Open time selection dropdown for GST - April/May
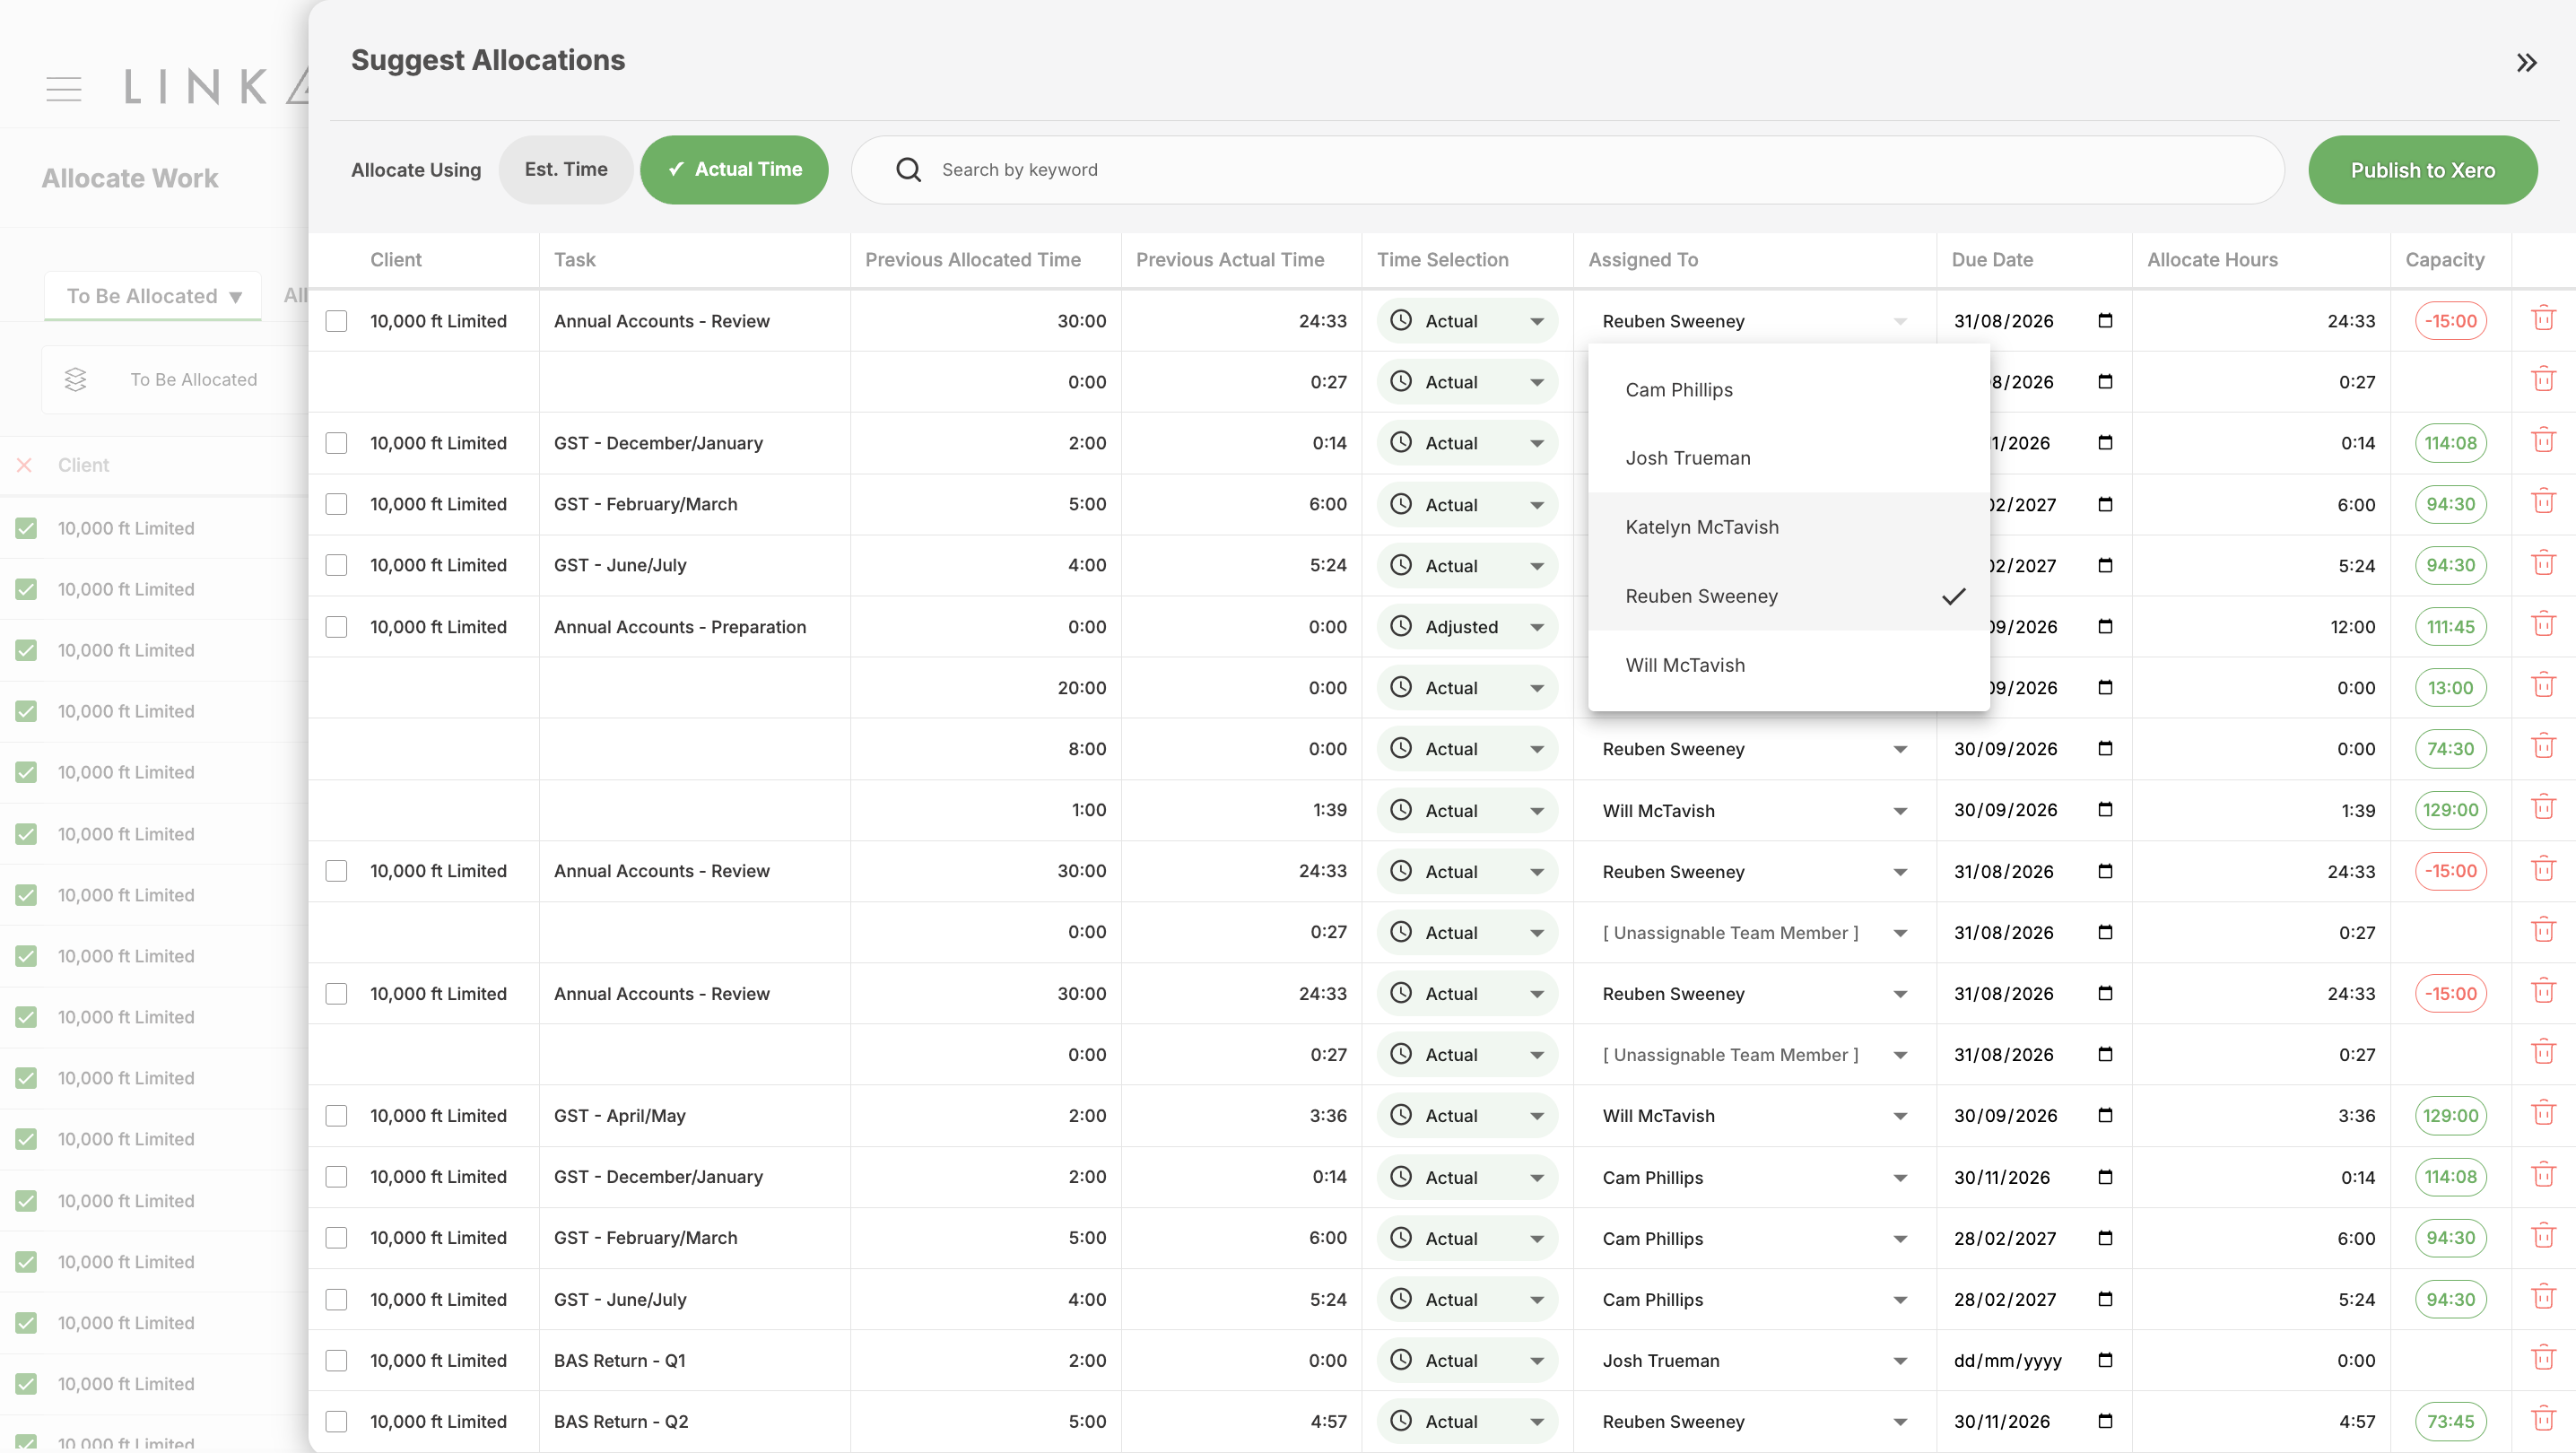This screenshot has width=2576, height=1453. pyautogui.click(x=1467, y=1115)
